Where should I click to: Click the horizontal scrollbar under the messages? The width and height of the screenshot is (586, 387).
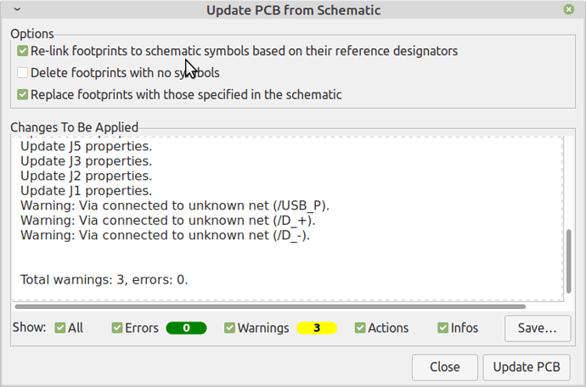(x=270, y=306)
